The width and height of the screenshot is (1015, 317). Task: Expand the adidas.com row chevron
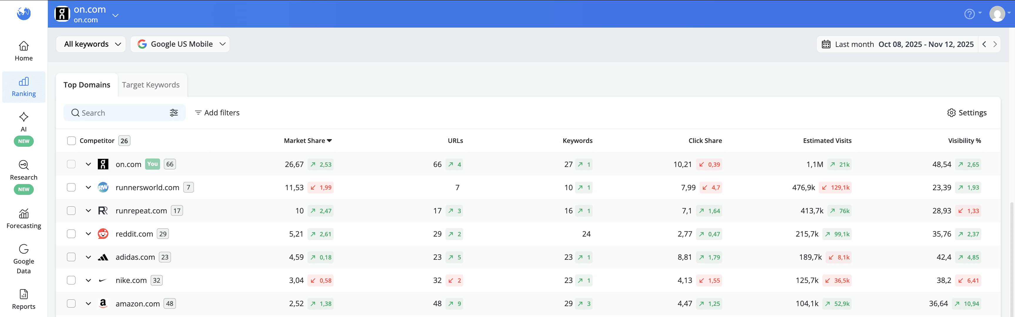point(88,257)
